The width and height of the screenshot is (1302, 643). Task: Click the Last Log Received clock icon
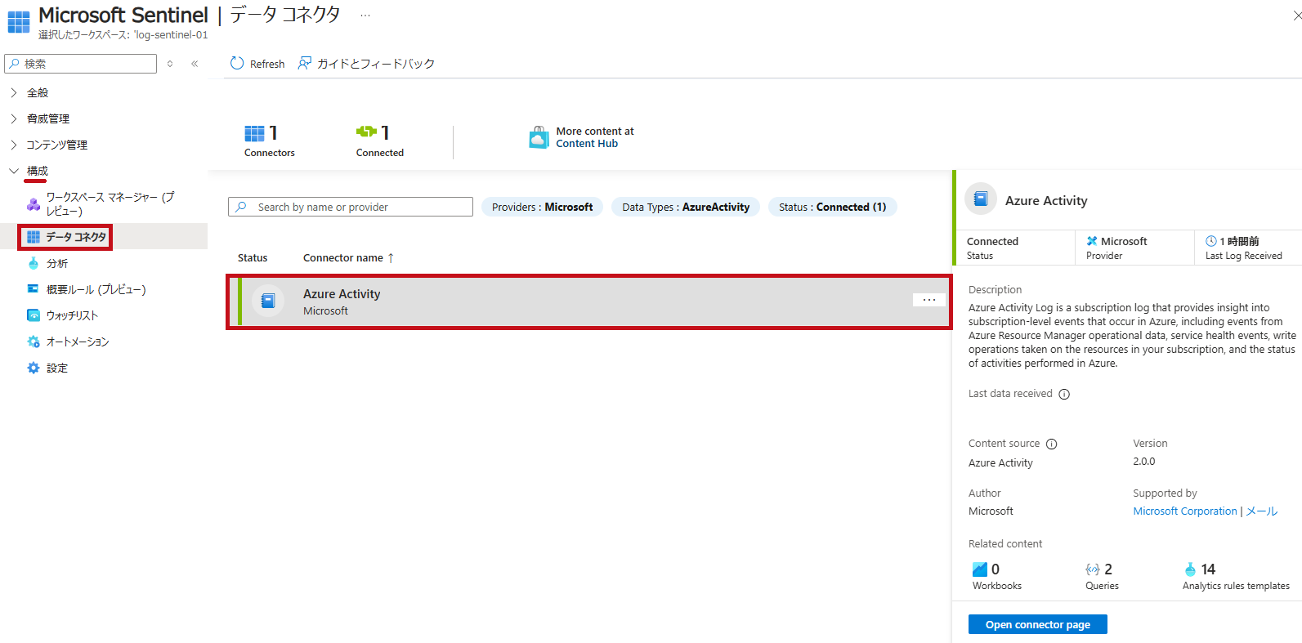[1211, 241]
